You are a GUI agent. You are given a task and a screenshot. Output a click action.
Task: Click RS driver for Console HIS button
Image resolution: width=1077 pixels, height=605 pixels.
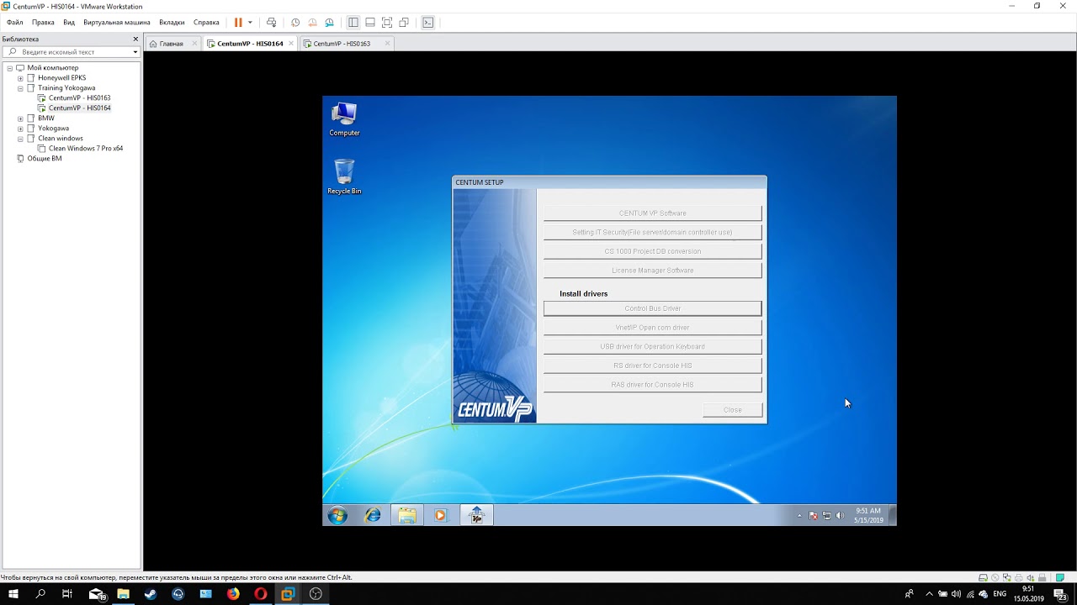pyautogui.click(x=652, y=366)
